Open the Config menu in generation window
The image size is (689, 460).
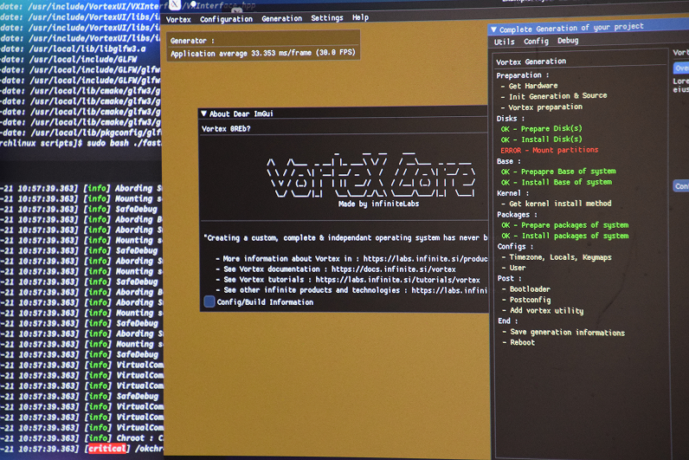pyautogui.click(x=536, y=41)
